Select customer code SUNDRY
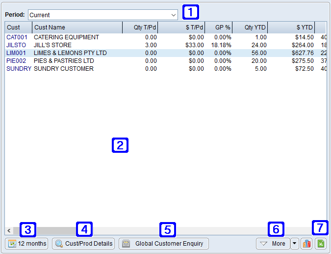The width and height of the screenshot is (331, 254). [19, 69]
